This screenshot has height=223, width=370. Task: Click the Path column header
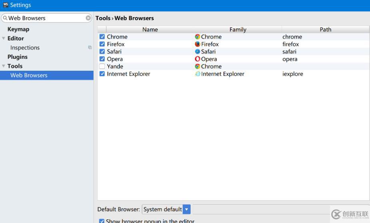coord(325,30)
